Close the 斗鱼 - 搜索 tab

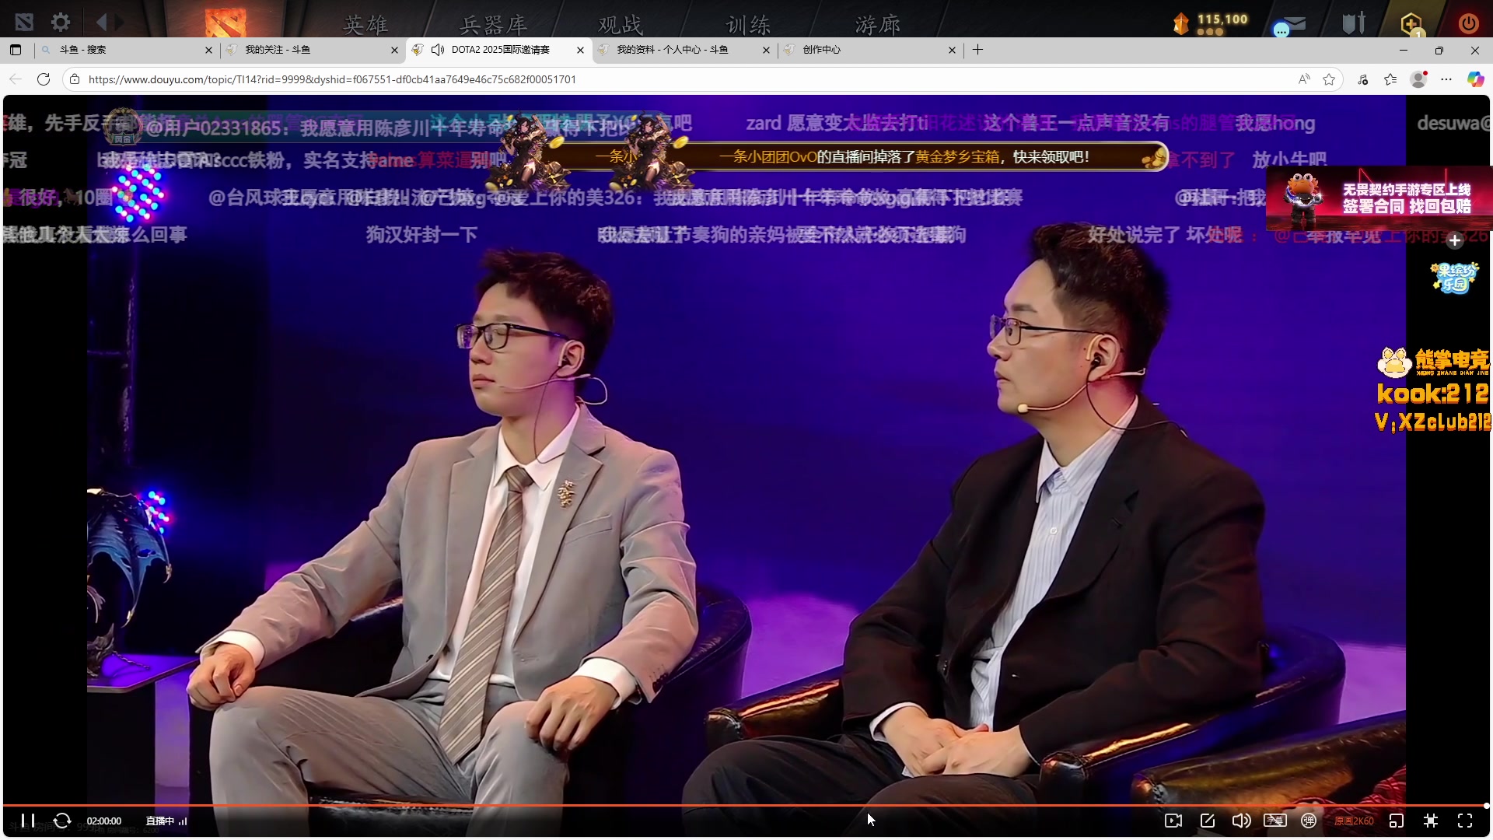pyautogui.click(x=208, y=50)
